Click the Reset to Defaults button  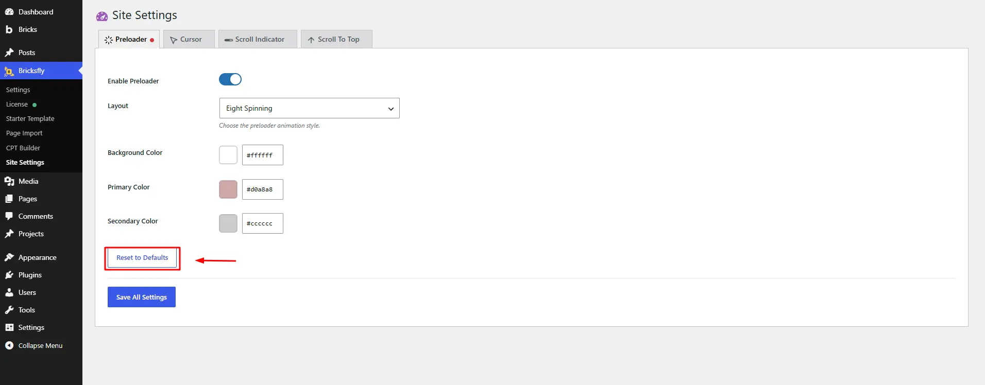coord(142,258)
